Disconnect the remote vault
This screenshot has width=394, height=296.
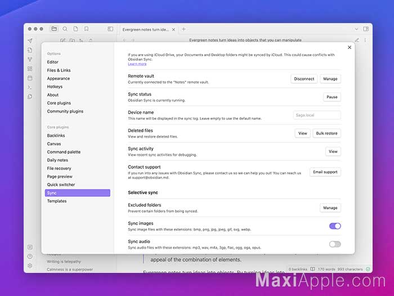click(304, 79)
